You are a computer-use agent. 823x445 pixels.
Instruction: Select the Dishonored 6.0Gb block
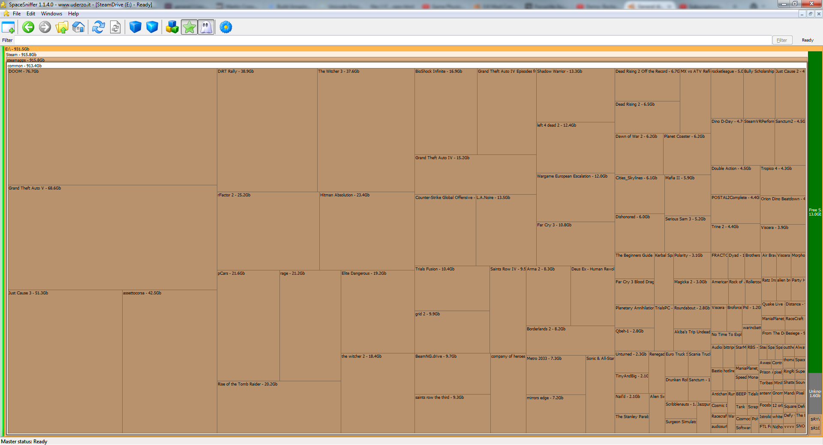pyautogui.click(x=640, y=233)
